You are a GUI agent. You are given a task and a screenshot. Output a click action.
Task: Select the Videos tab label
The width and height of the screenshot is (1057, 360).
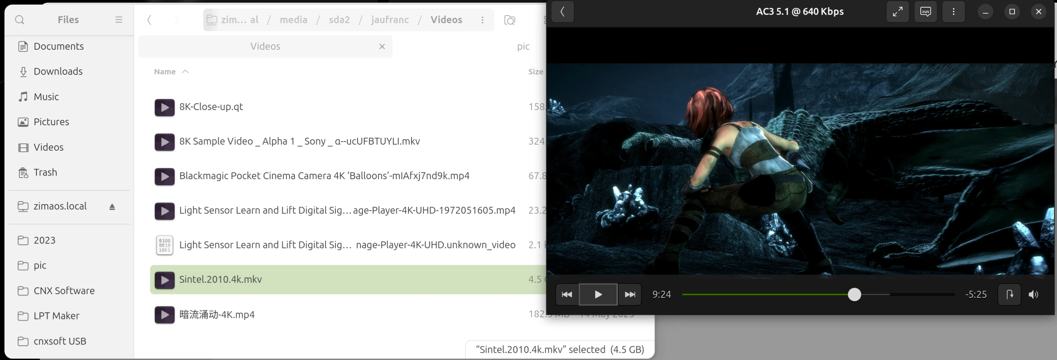tap(265, 46)
